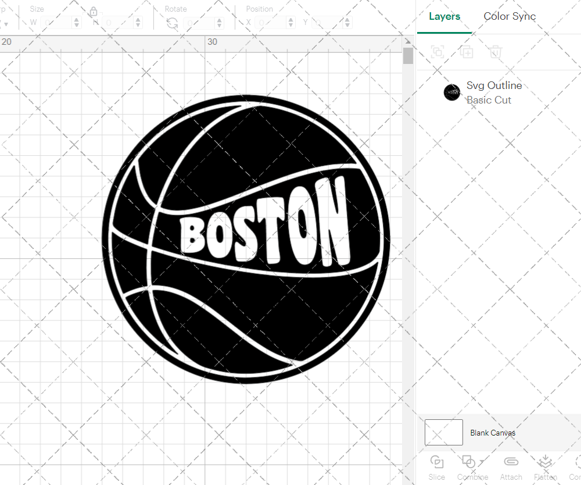This screenshot has width=581, height=485.
Task: Click the Flatten button label
Action: tap(546, 477)
